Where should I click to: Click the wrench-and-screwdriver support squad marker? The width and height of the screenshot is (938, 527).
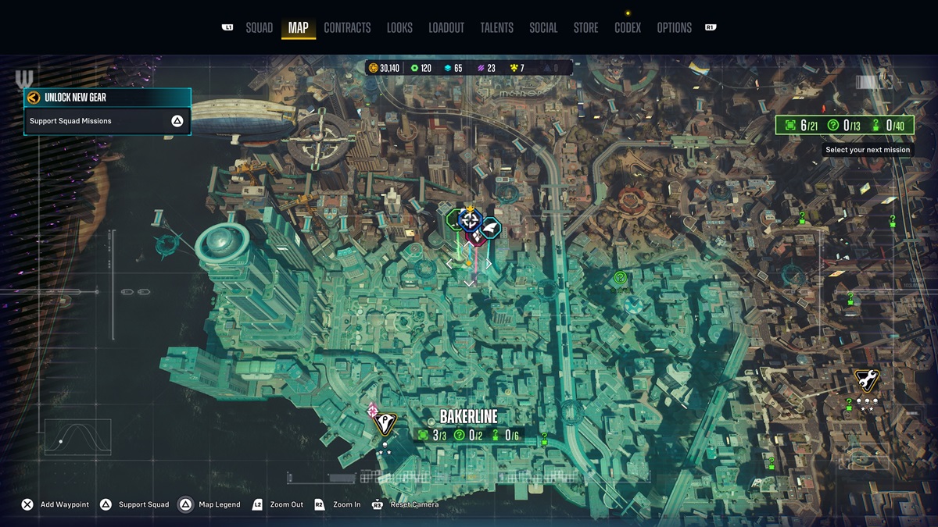(x=865, y=380)
